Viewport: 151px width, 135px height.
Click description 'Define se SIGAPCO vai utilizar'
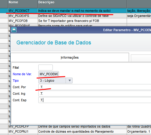click(x=73, y=16)
